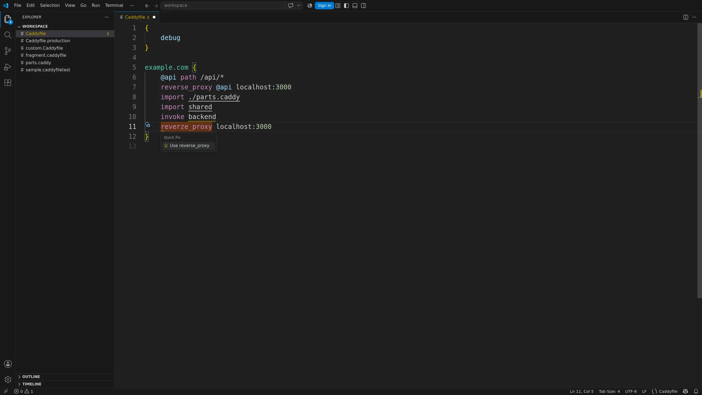Click the editor vertical scrollbar
Image resolution: width=702 pixels, height=395 pixels.
pos(700,161)
